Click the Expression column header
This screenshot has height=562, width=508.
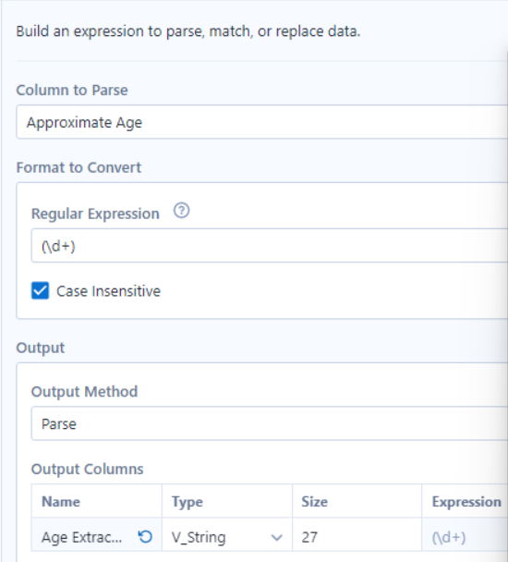pos(466,502)
